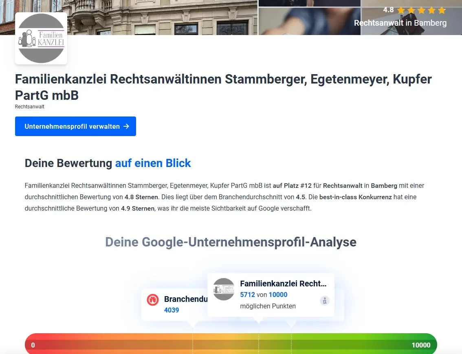Image resolution: width=462 pixels, height=354 pixels.
Task: Click the red start of score bar at 0
Action: point(33,345)
